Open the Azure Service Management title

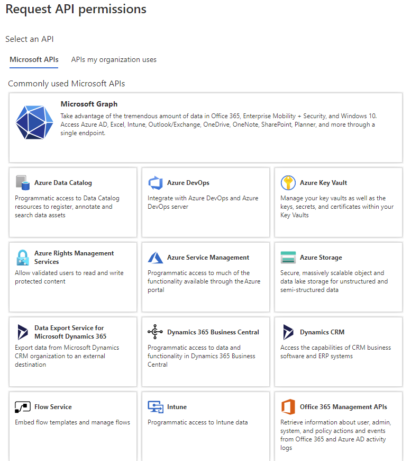(x=208, y=257)
